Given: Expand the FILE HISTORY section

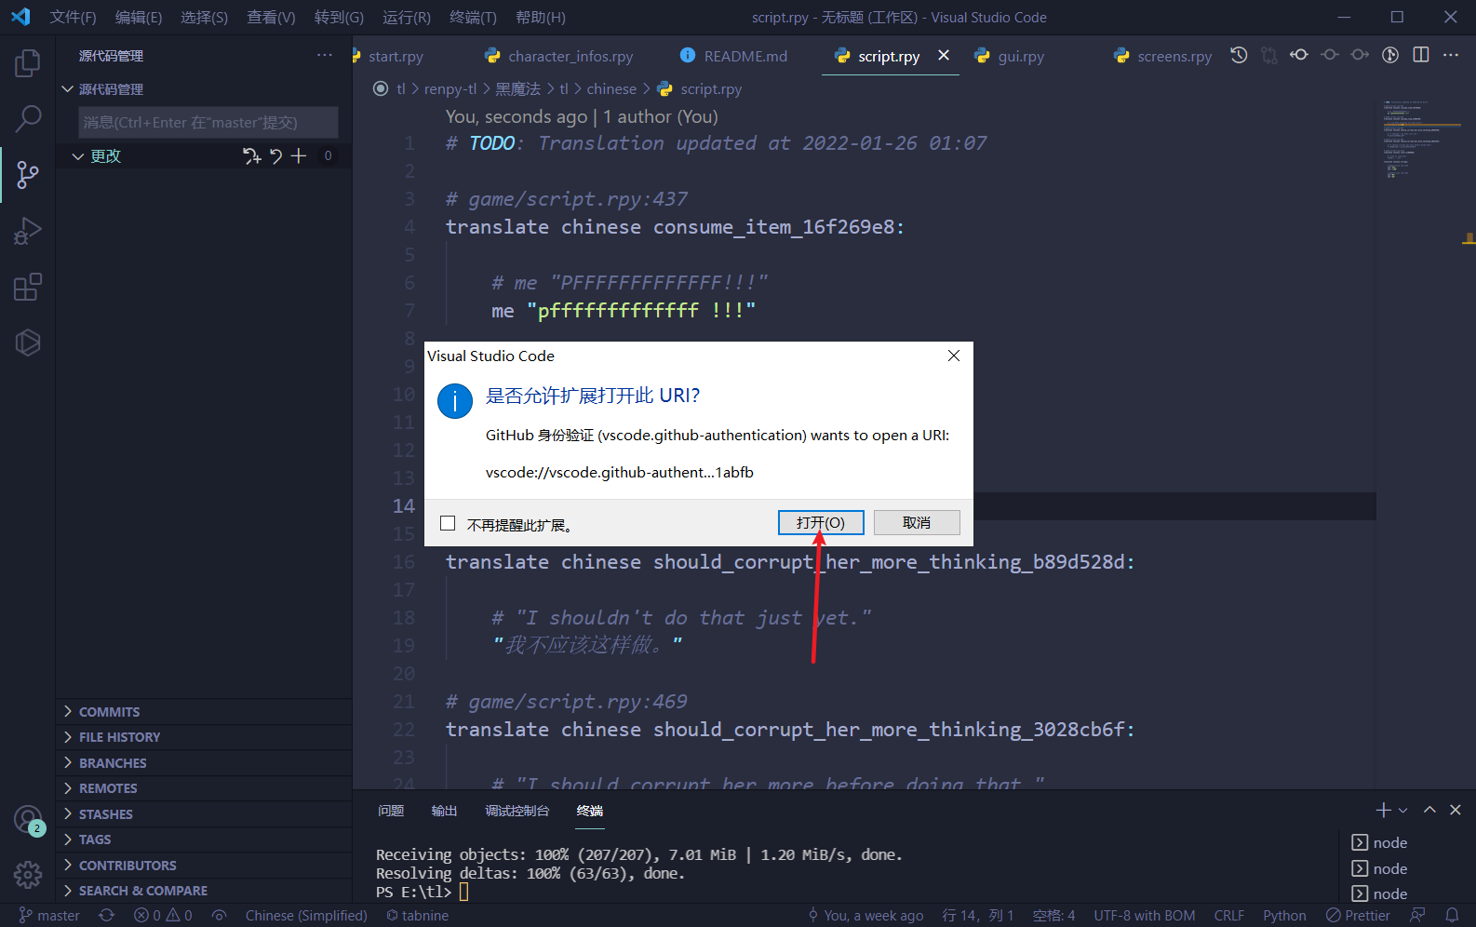Looking at the screenshot, I should tap(203, 737).
